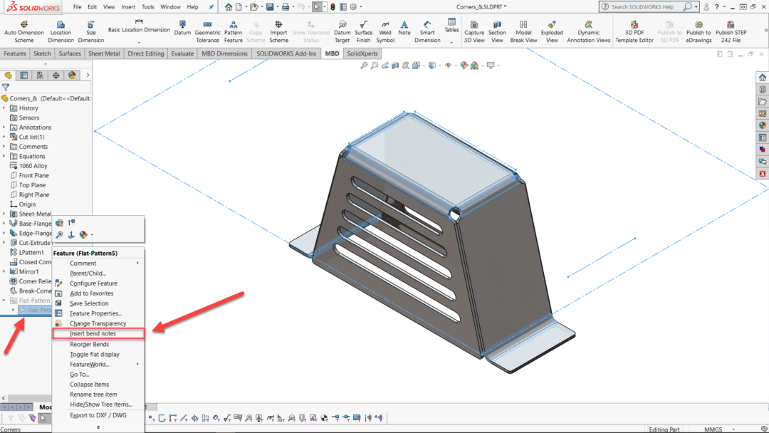Open the Appearances color wheel in context toolbar

(x=82, y=234)
